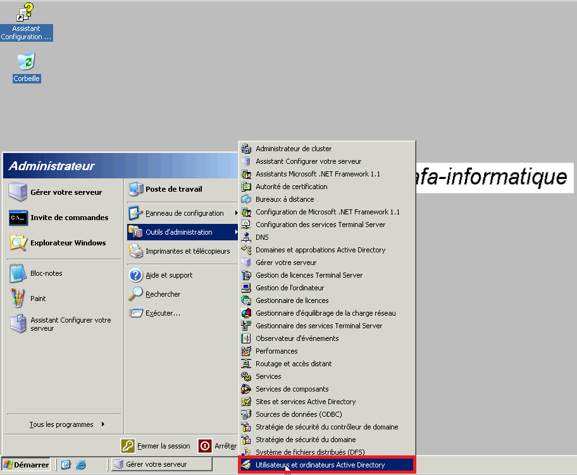
Task: Open Internet Explorer from the quick launch bar
Action: 81,464
